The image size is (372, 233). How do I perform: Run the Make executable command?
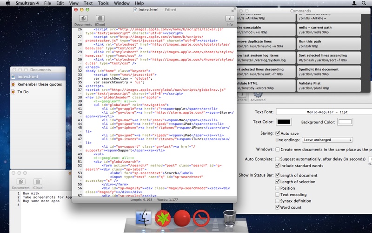[266, 30]
